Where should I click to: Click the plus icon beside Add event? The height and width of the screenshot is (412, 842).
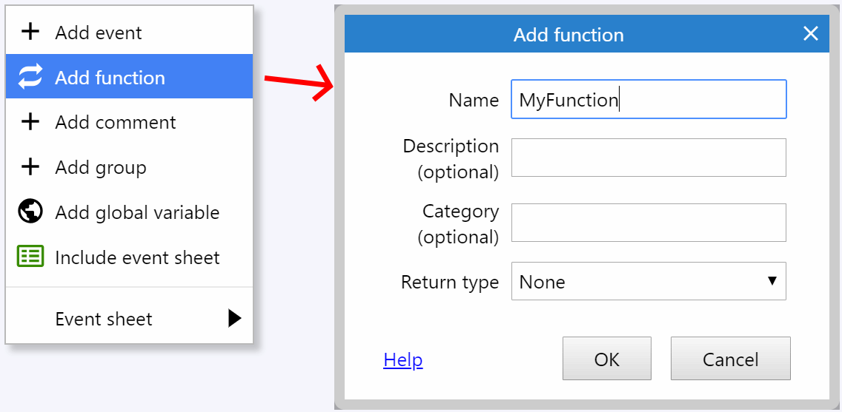(30, 33)
